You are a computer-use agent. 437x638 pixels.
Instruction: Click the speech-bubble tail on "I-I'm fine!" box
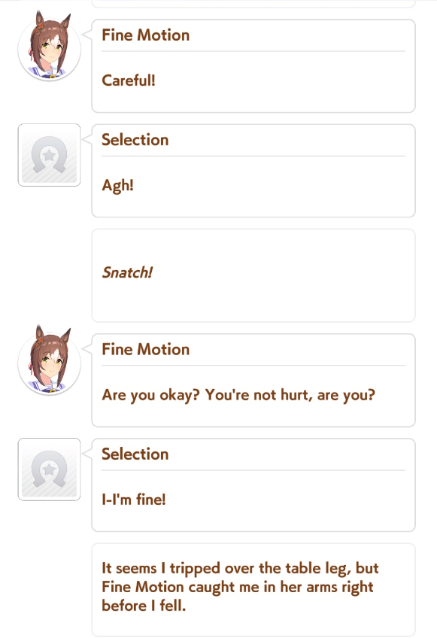tap(87, 453)
